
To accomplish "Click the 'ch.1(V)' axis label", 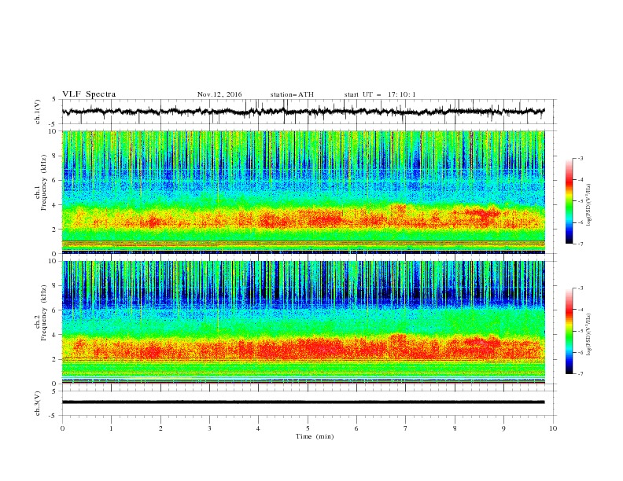I will coord(38,112).
